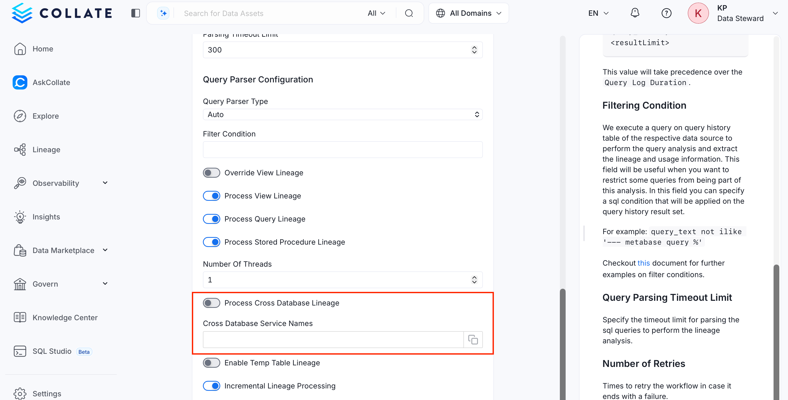
Task: Open the Query Parser Type dropdown
Action: [342, 115]
